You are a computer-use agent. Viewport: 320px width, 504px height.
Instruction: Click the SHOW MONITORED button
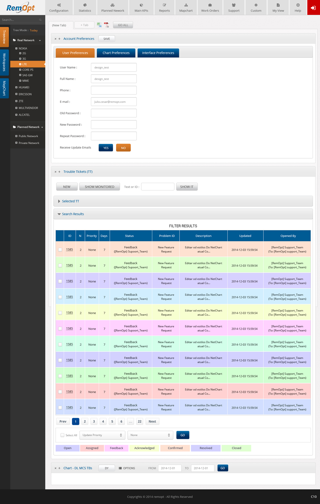point(100,187)
